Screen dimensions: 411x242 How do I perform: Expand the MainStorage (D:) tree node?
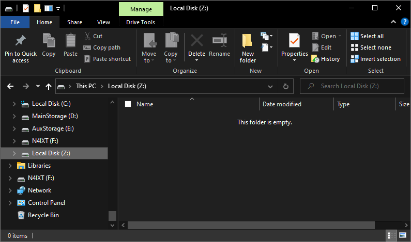pos(14,116)
